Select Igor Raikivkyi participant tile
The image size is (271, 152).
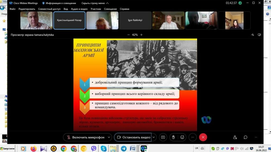point(135,20)
